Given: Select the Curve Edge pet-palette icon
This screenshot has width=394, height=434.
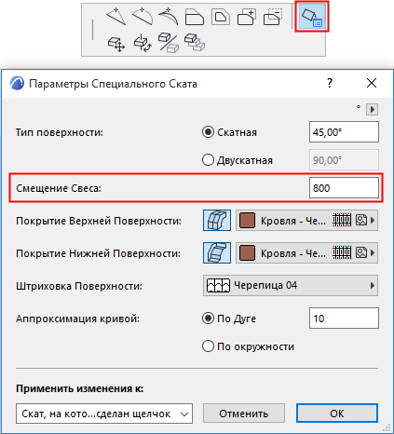Looking at the screenshot, I should pyautogui.click(x=143, y=17).
